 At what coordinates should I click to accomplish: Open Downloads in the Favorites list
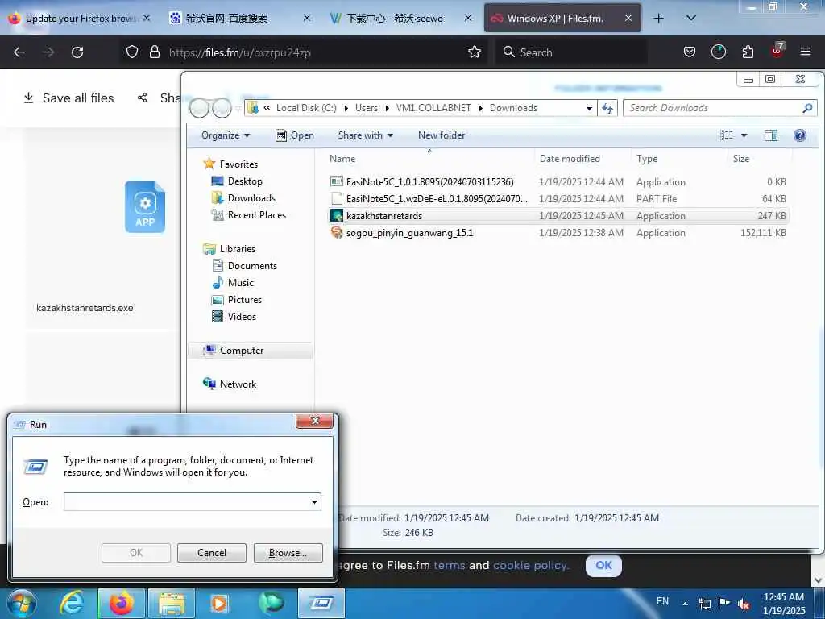(251, 198)
